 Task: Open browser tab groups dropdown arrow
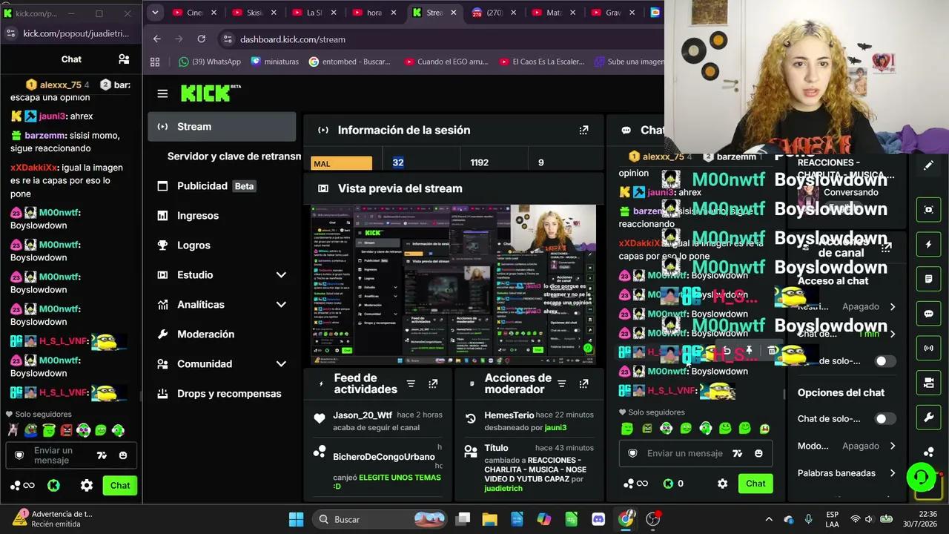tap(155, 13)
